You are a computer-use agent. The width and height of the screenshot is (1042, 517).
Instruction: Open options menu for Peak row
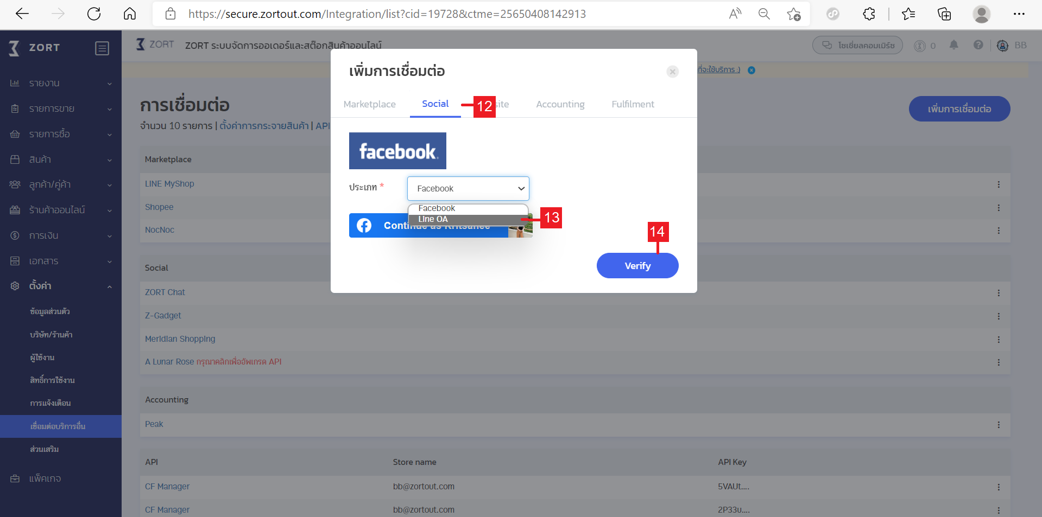point(999,425)
